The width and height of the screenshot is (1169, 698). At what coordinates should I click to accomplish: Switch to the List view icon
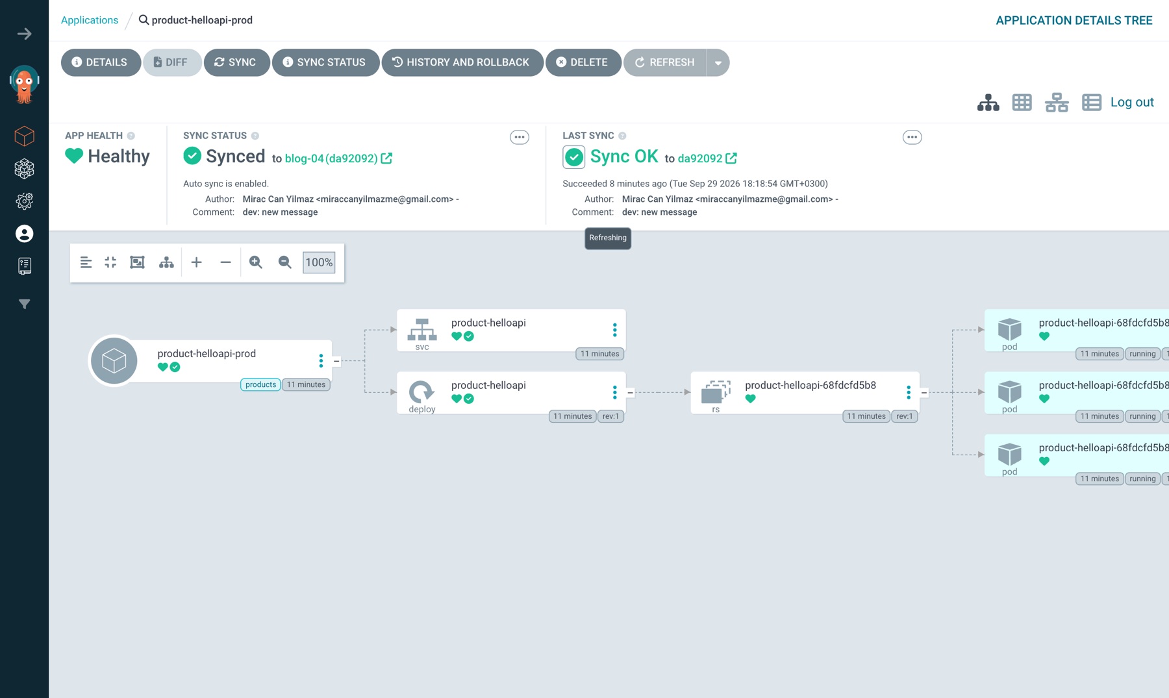click(x=1092, y=103)
